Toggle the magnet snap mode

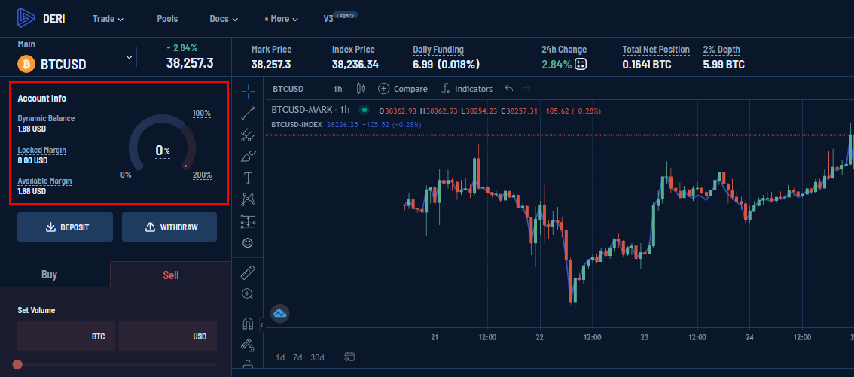tap(248, 324)
